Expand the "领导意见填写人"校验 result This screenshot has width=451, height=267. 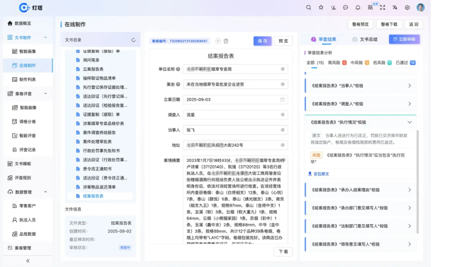(x=361, y=244)
